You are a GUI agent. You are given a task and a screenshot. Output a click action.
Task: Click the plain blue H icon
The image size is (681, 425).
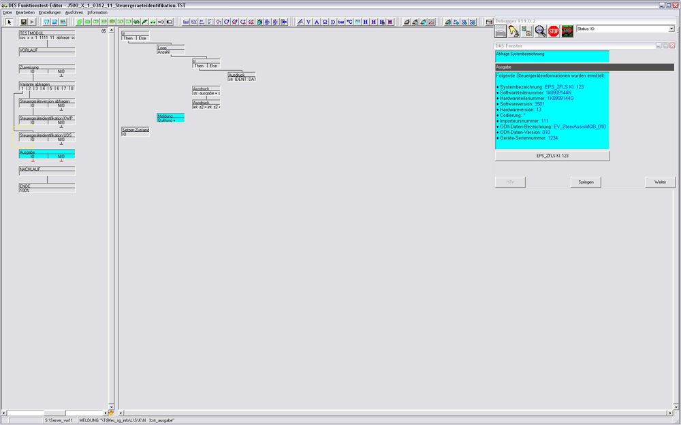pos(365,22)
